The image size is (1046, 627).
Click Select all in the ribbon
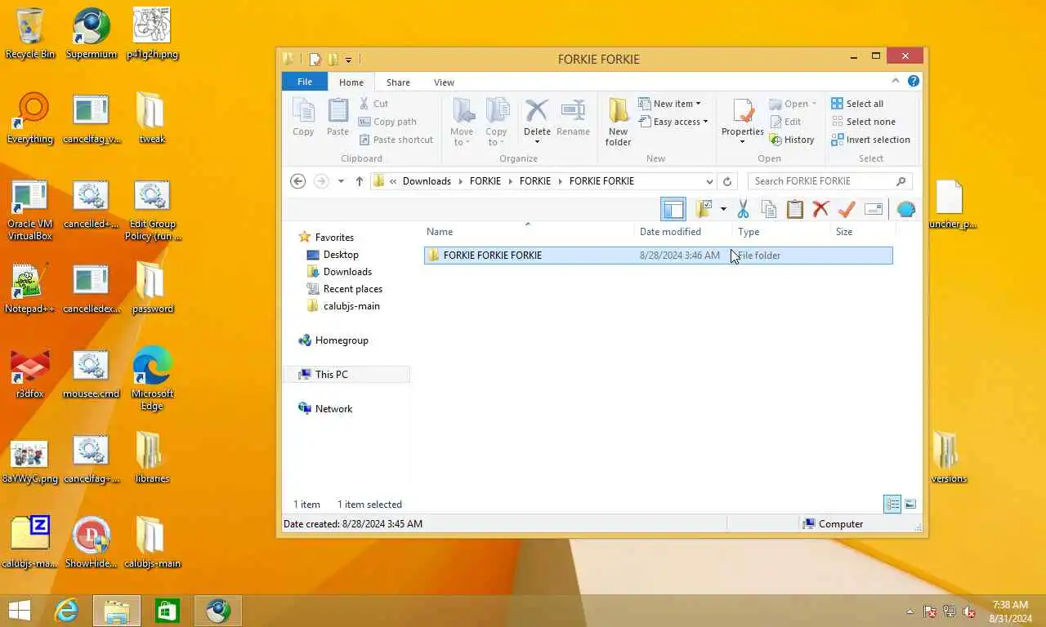pyautogui.click(x=857, y=104)
